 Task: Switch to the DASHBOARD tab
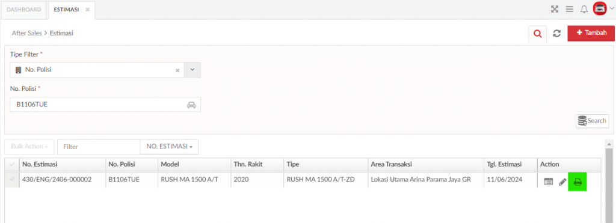pos(23,10)
